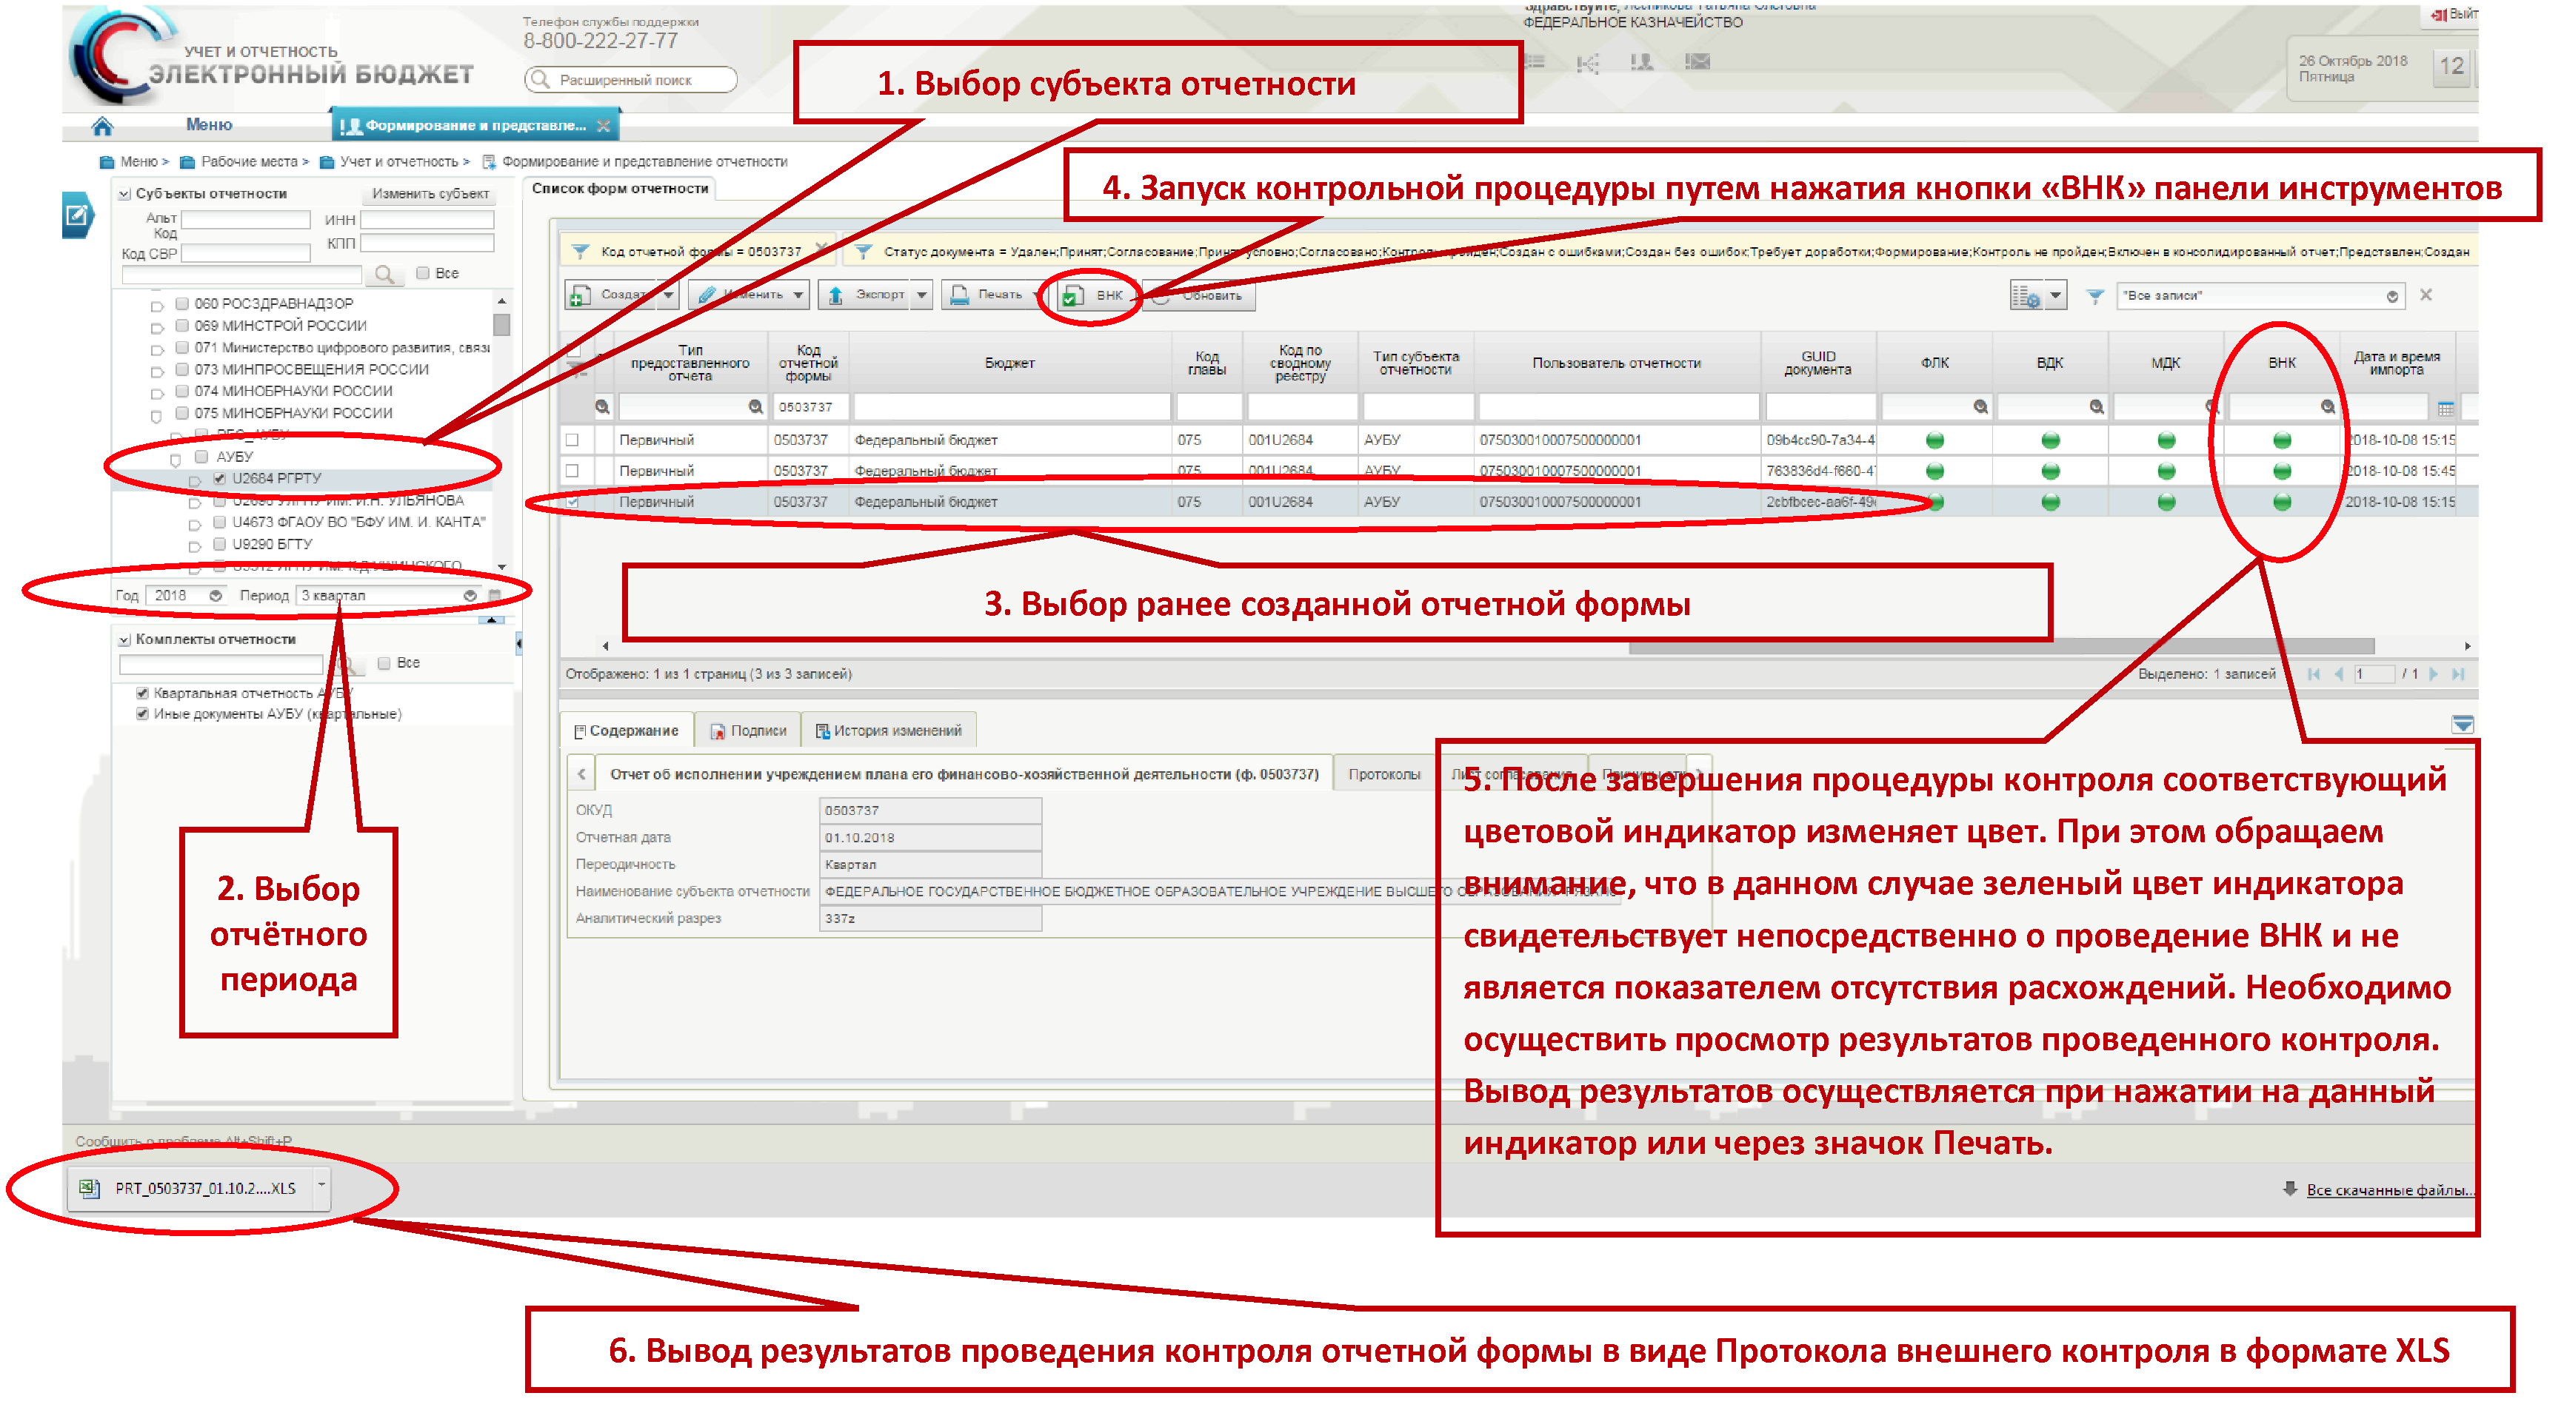Switch to the Подписи tab

pos(749,731)
